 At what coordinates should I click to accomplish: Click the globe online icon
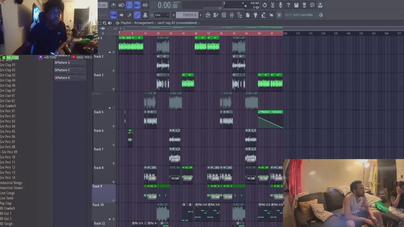321,15
